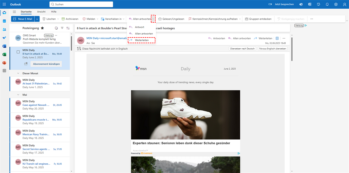Click the Melden toolbar button
349x173 pixels.
click(x=89, y=19)
